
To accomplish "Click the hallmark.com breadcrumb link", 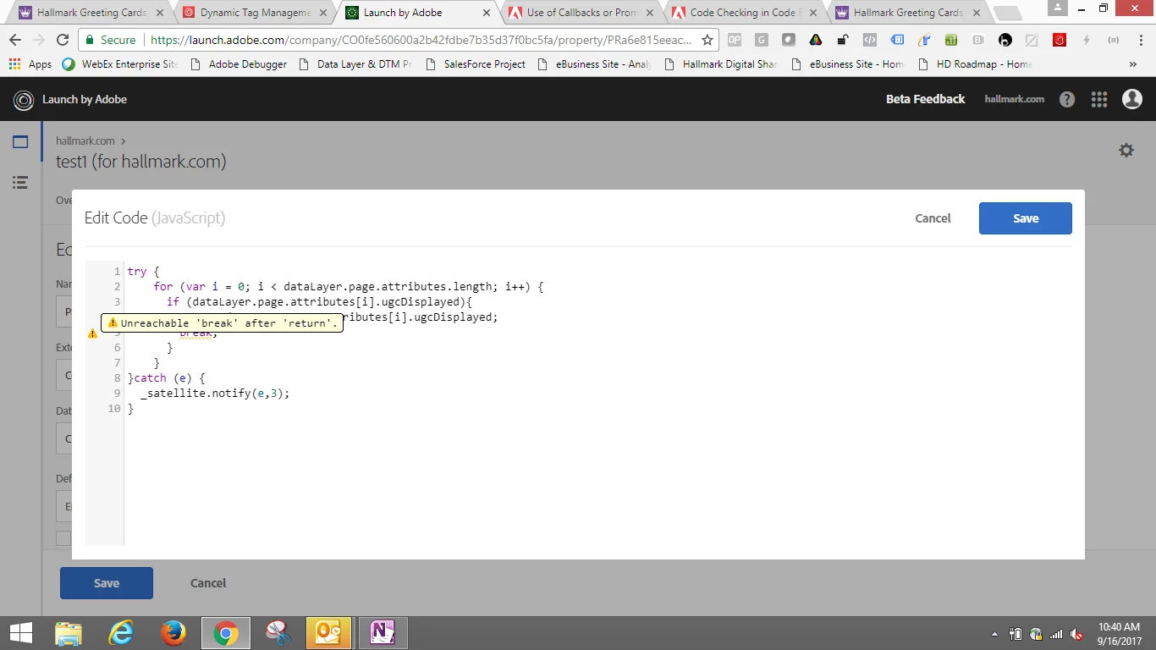I will coord(85,140).
